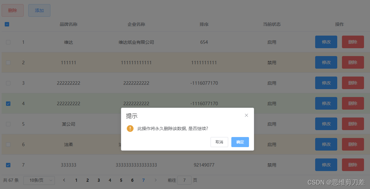Uncheck row 4's checkbox
This screenshot has height=189, width=370.
(8, 103)
